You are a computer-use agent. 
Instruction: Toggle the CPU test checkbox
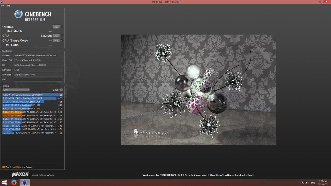[62, 36]
